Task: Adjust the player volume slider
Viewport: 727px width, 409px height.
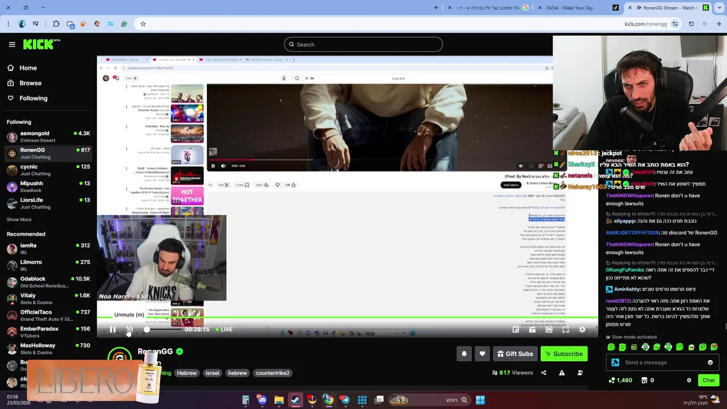Action: pyautogui.click(x=164, y=329)
